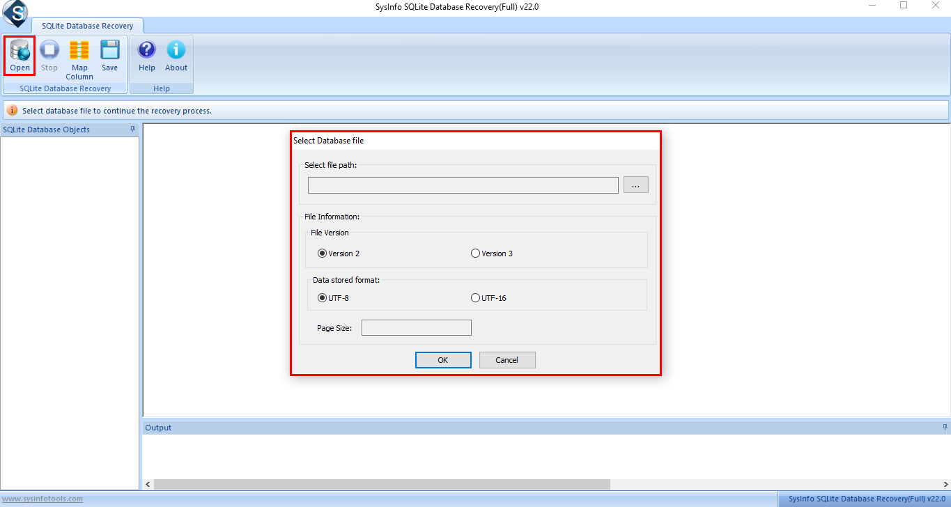Screen dimensions: 951x507
Task: Click the SysInfo application logo
Action: click(x=15, y=12)
